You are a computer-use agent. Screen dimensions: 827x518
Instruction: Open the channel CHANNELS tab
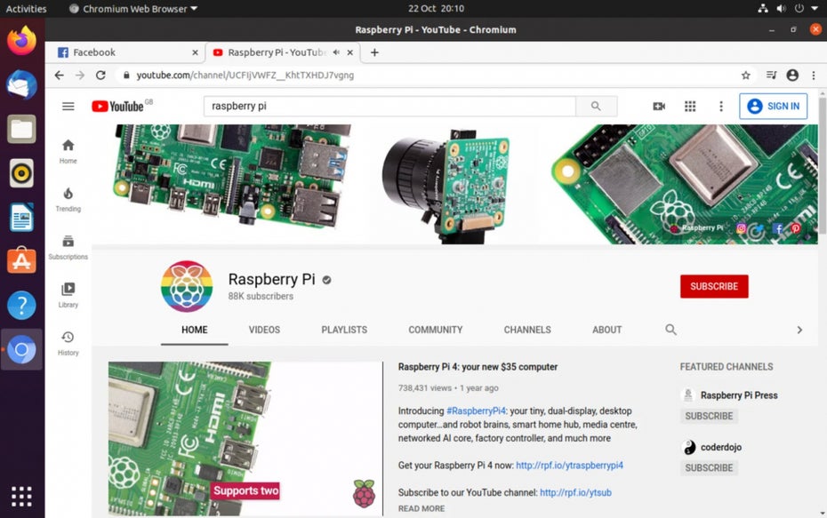point(527,330)
